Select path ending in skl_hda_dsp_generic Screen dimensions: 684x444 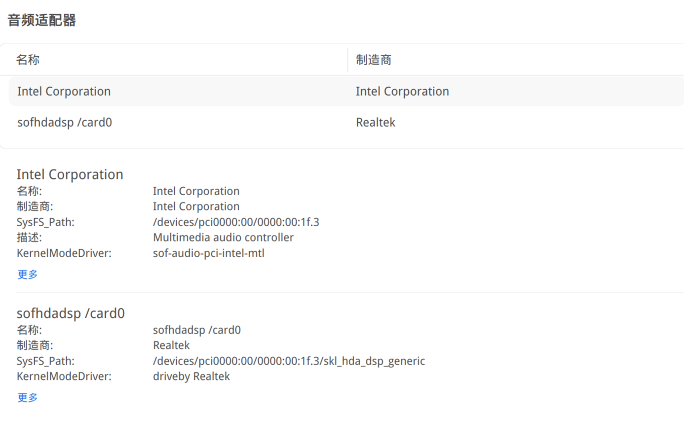(x=289, y=361)
